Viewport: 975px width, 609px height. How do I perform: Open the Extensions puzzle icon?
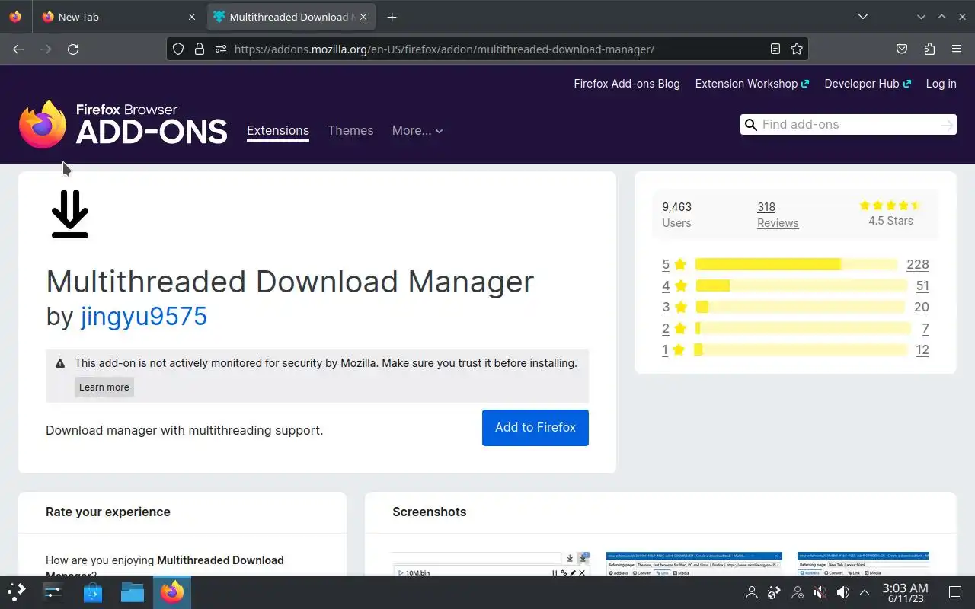coord(929,49)
